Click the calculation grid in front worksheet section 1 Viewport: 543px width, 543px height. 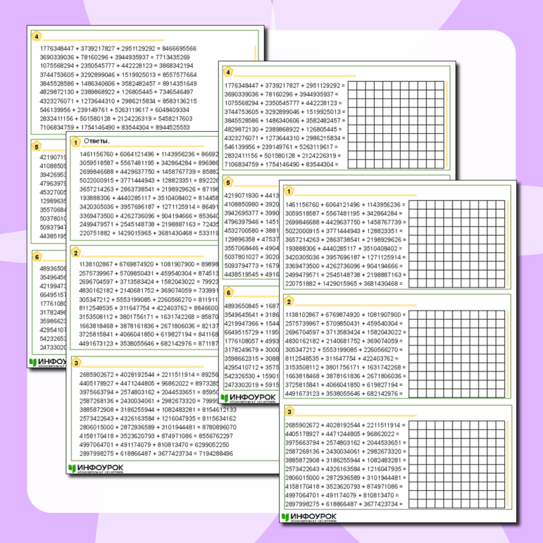(x=456, y=244)
